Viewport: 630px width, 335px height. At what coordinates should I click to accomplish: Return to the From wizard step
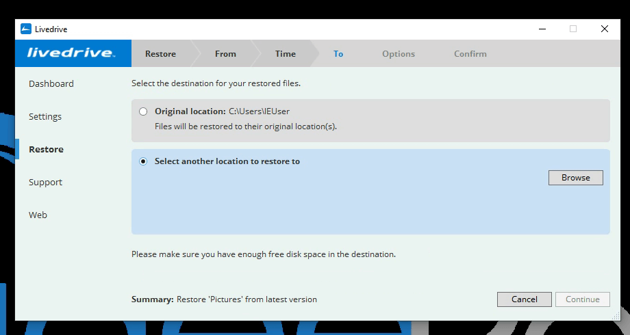point(225,54)
